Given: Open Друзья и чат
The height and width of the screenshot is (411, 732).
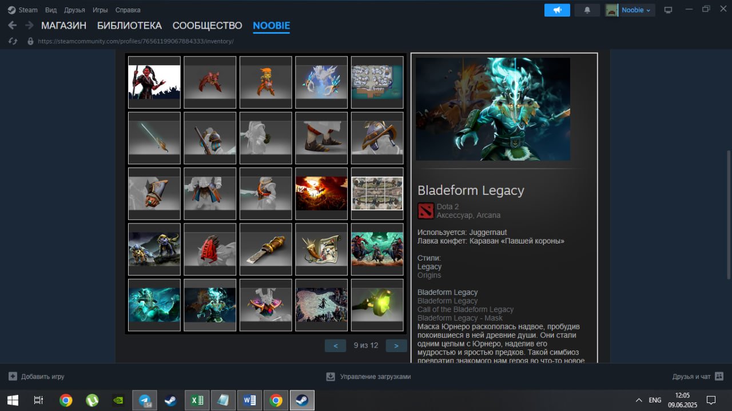Looking at the screenshot, I should (x=698, y=377).
